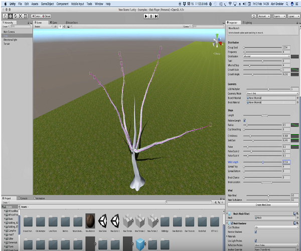Pick Branch Material object selector circle
The width and height of the screenshot is (301, 251).
pos(297,98)
